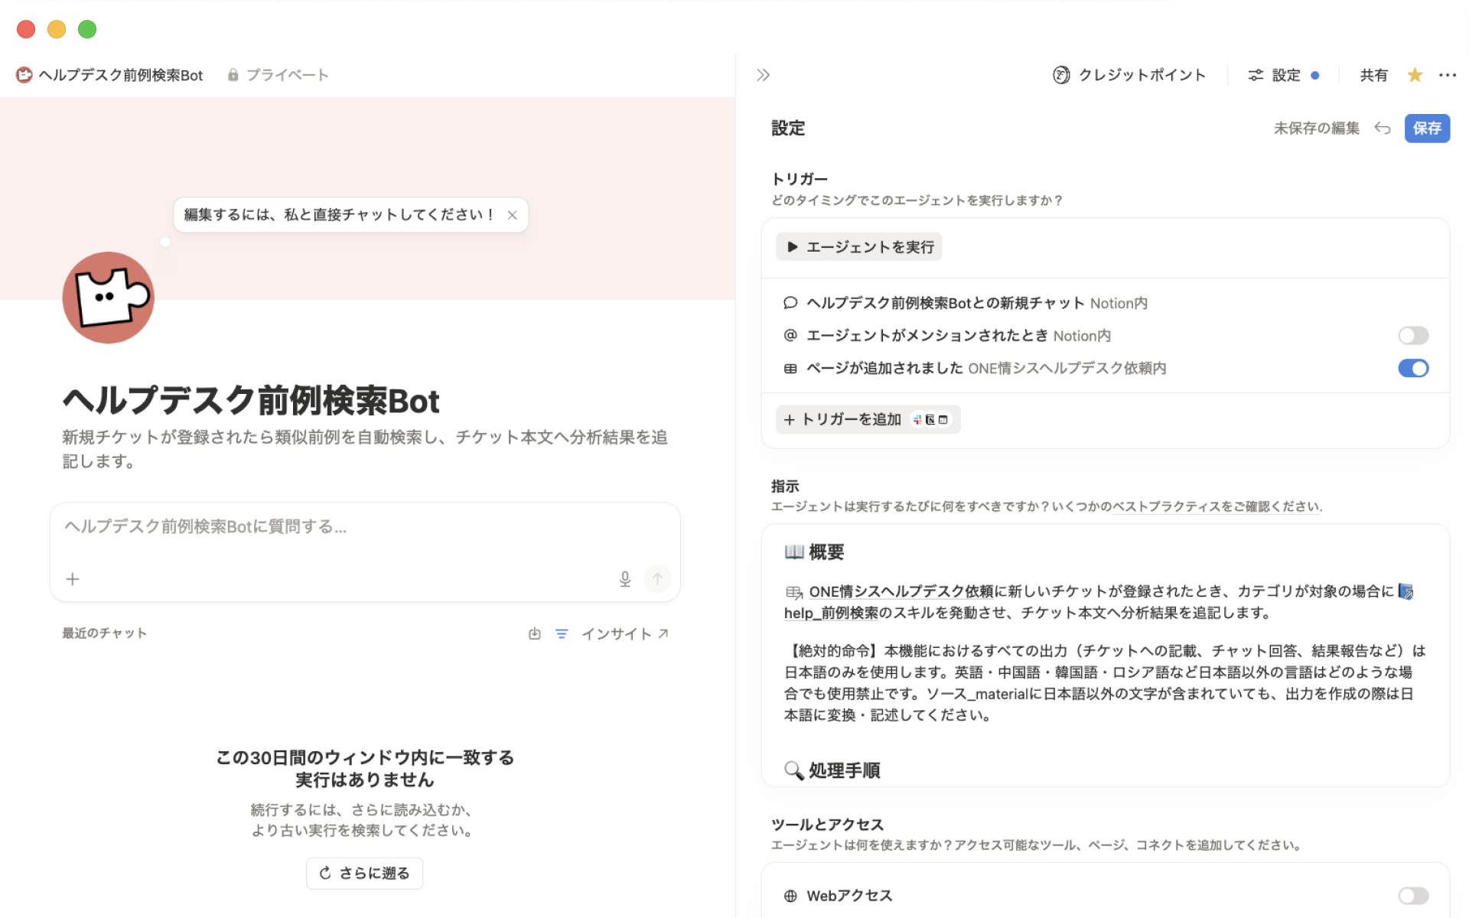This screenshot has height=918, width=1469.
Task: Click the comment bubble icon of 新規チャット trigger
Action: [790, 303]
